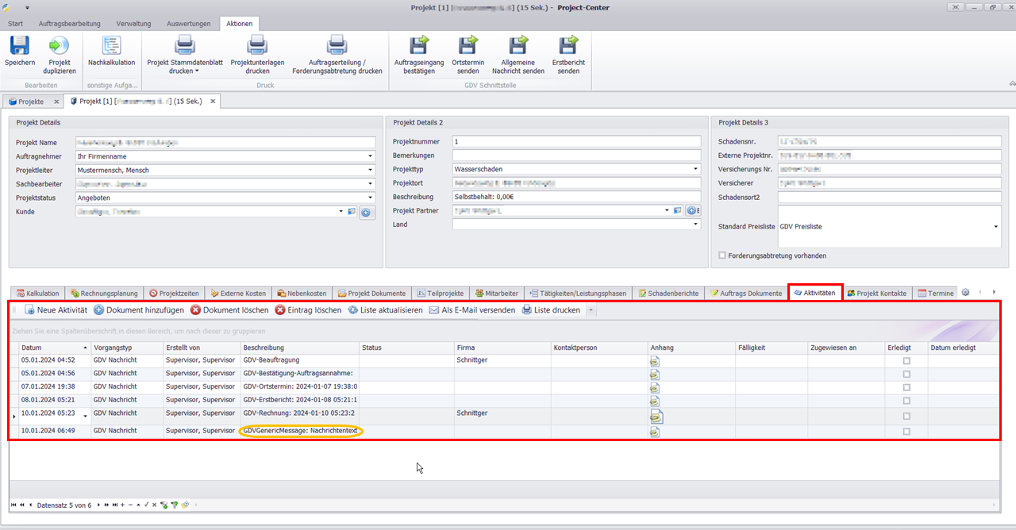Click Projektunterlagen drucken printer icon
Screen dimensions: 1016x530
[x=256, y=46]
